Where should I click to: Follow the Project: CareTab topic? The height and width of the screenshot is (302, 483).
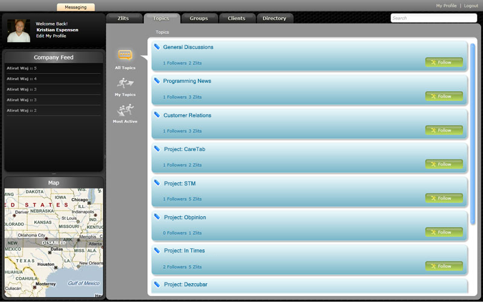pos(444,164)
